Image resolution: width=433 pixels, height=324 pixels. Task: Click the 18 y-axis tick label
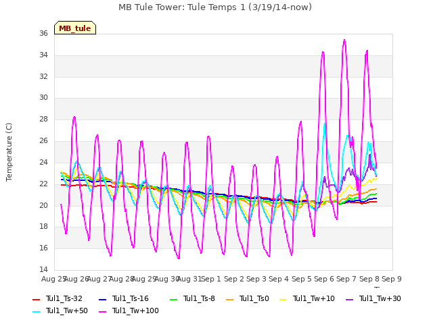(x=43, y=227)
